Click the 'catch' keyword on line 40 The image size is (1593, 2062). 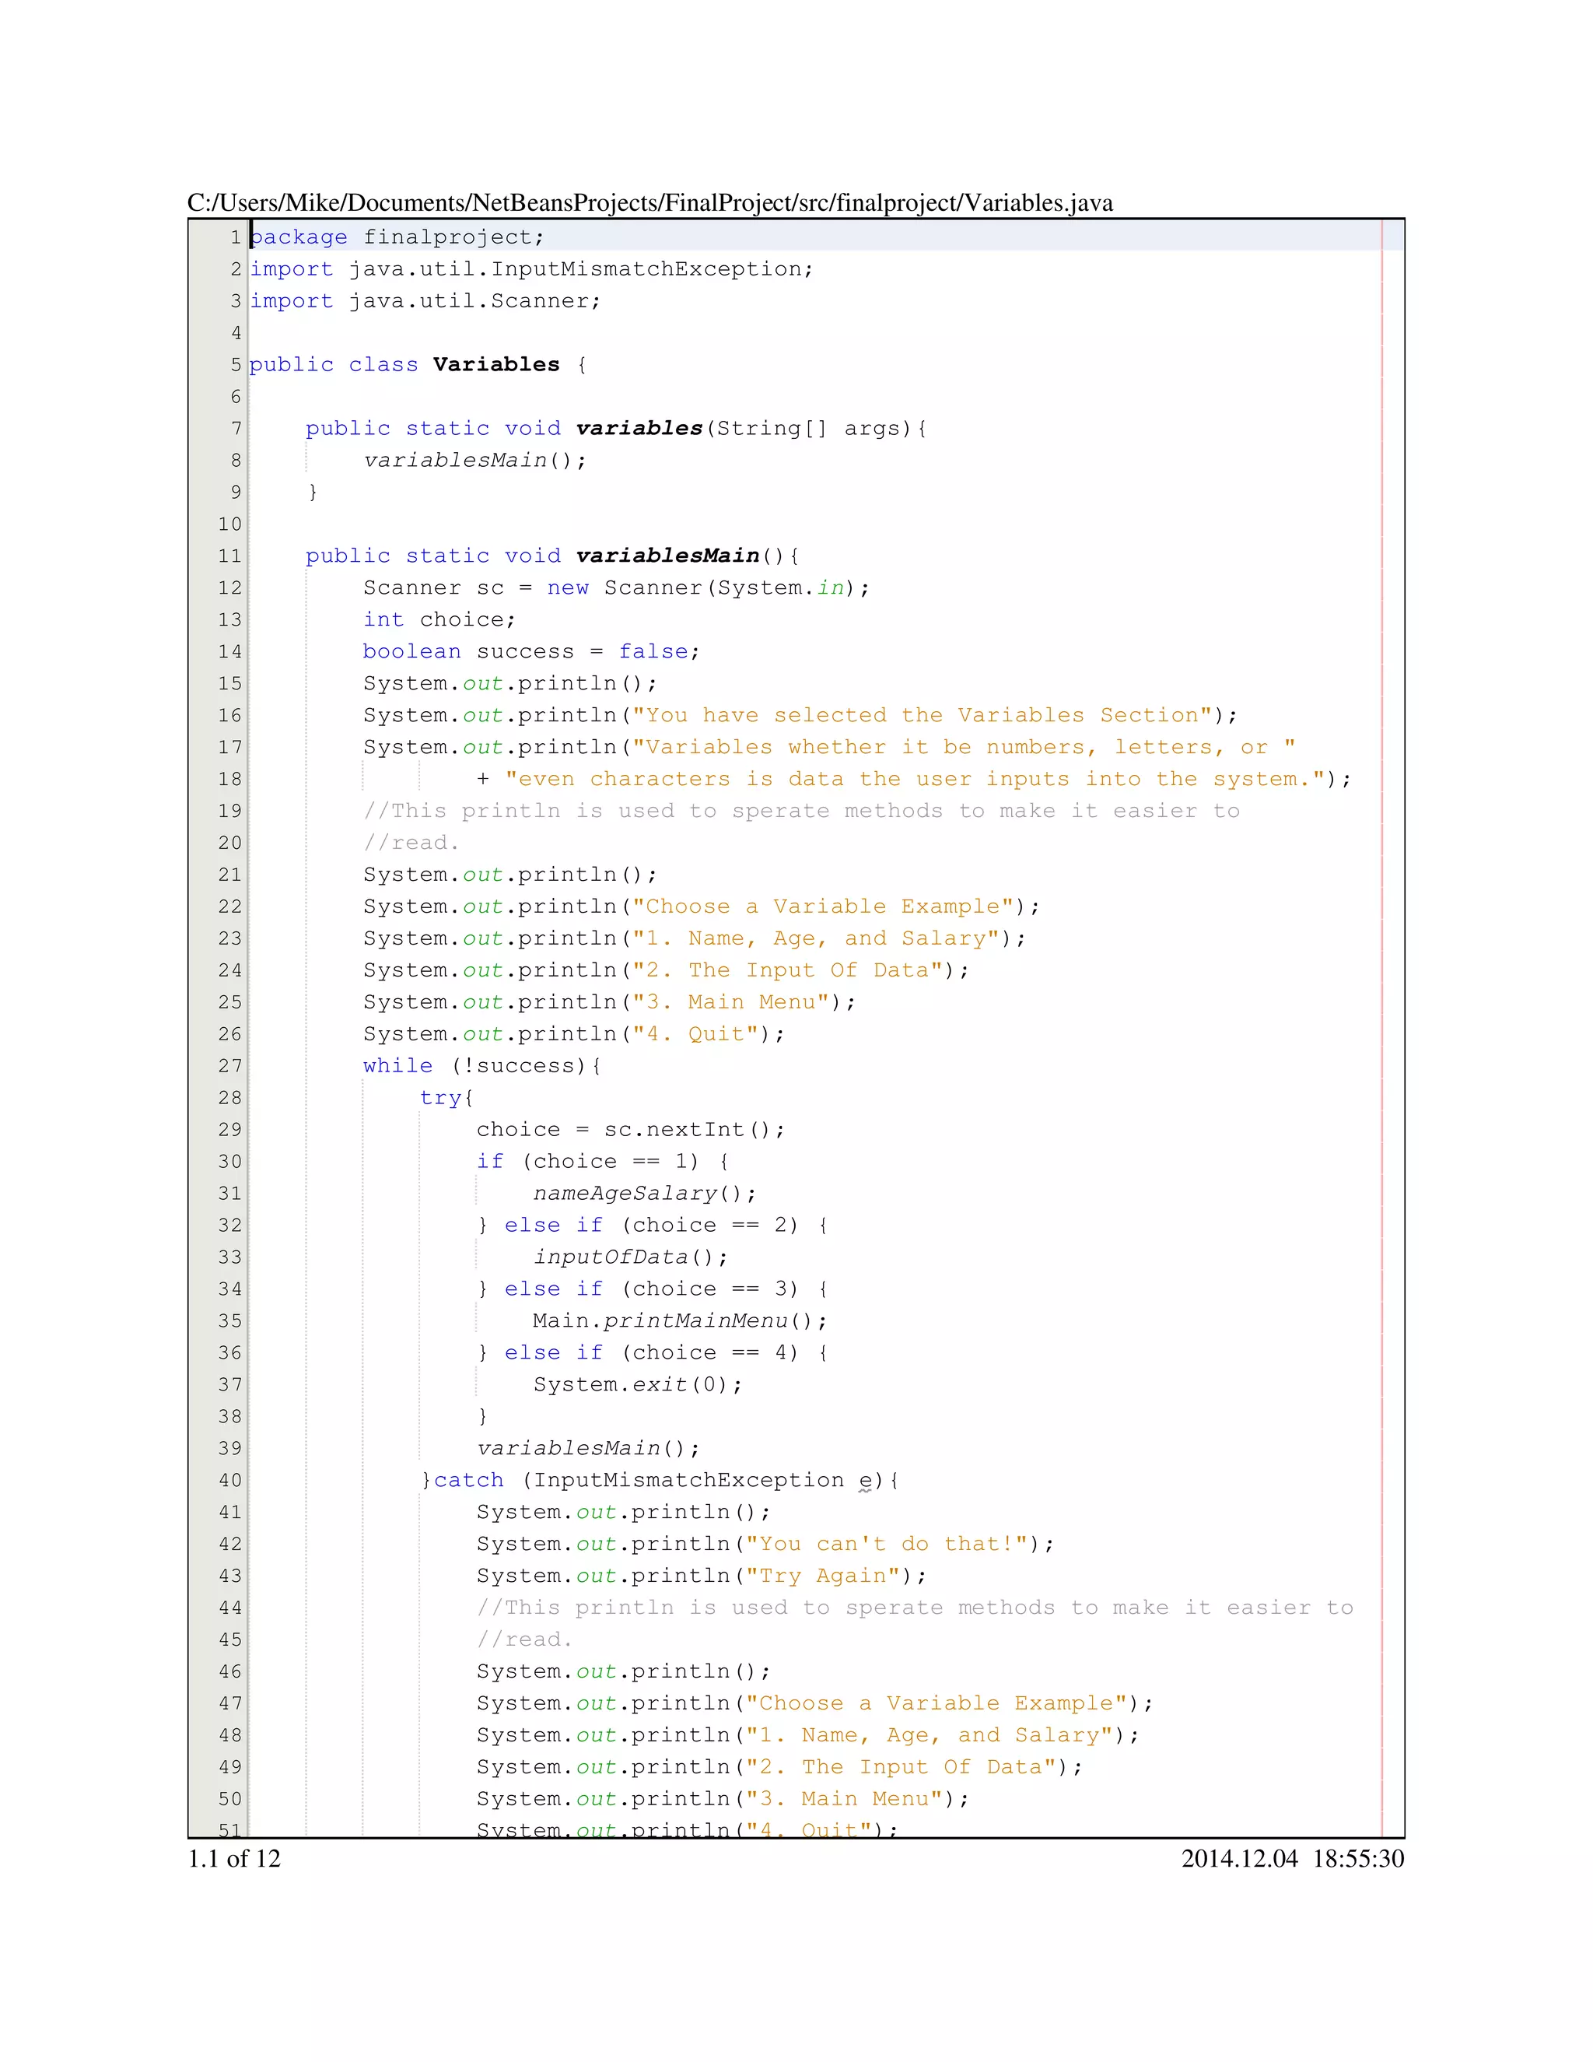tap(468, 1481)
